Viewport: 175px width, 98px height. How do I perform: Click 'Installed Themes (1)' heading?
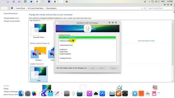pyautogui.click(x=37, y=64)
